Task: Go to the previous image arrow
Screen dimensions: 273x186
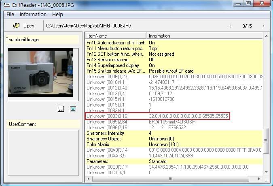Action: 231,26
